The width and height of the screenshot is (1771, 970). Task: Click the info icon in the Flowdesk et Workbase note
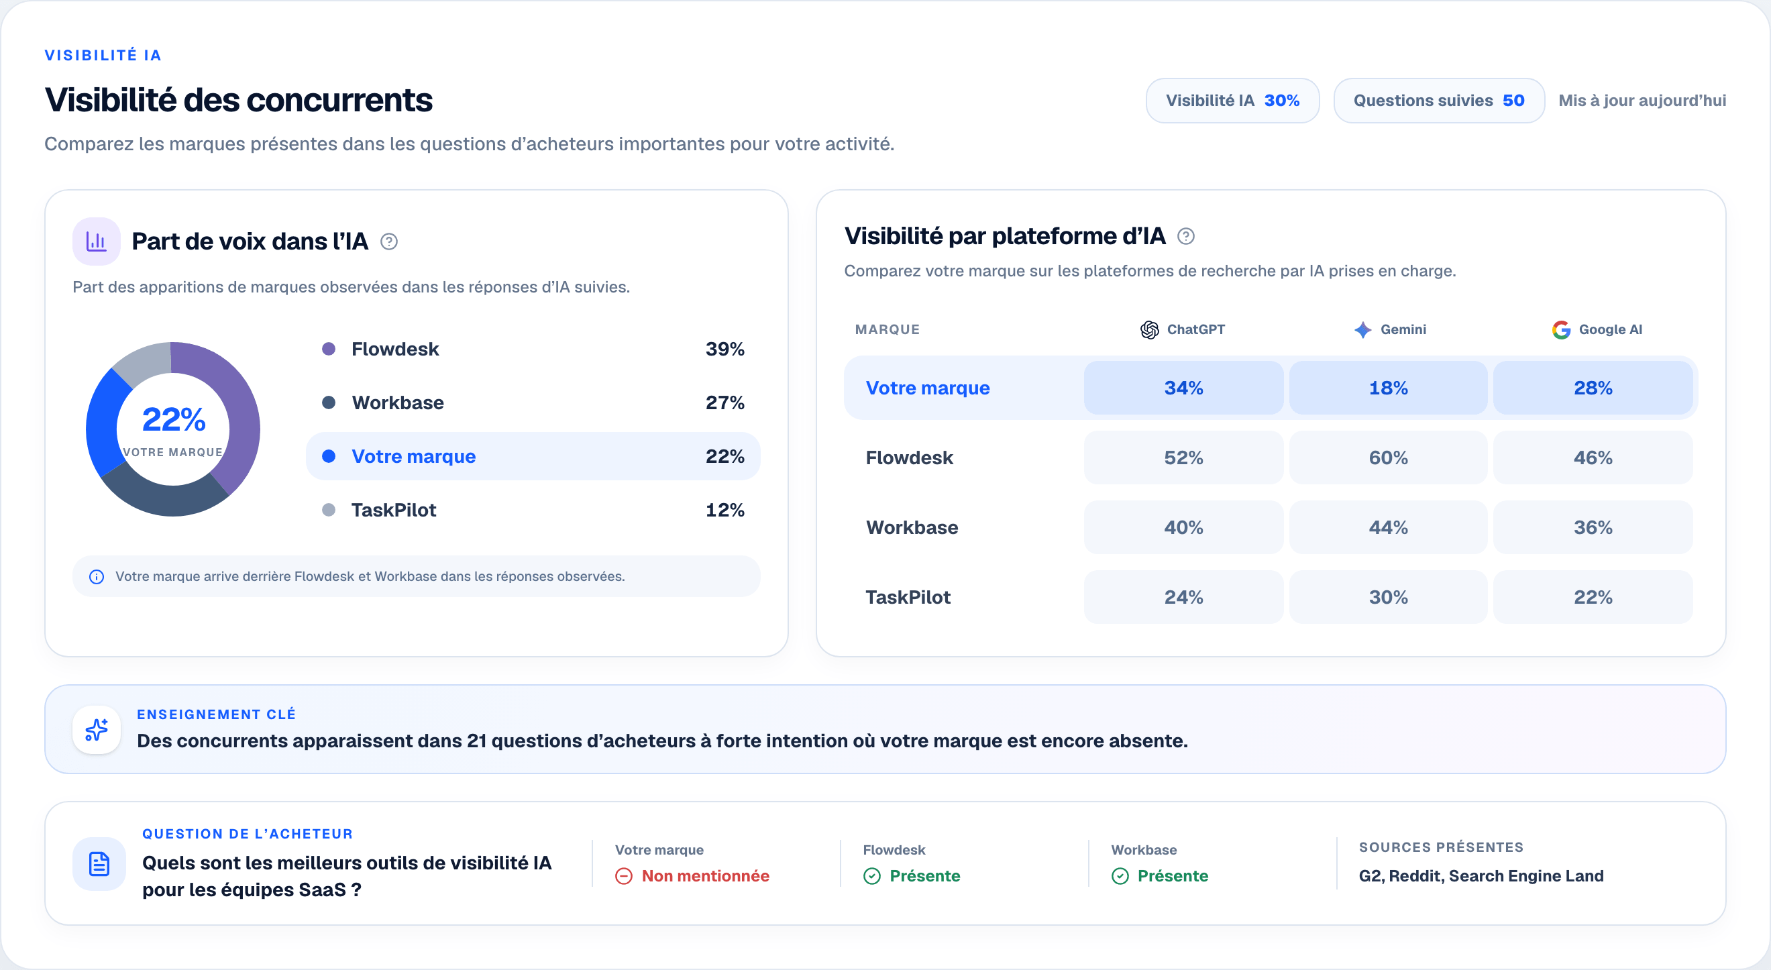coord(97,577)
